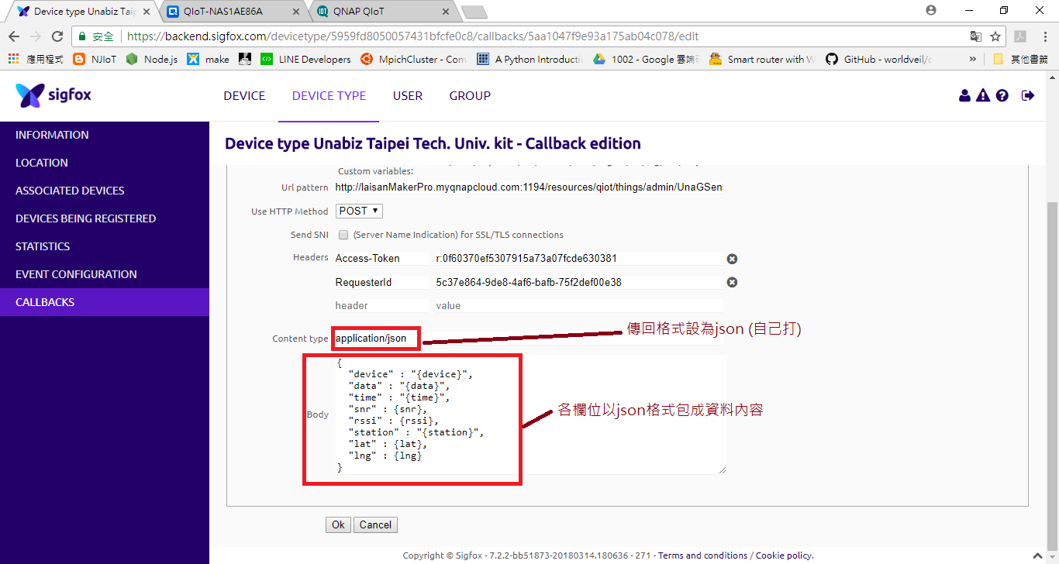Open the GROUP menu

coord(470,96)
